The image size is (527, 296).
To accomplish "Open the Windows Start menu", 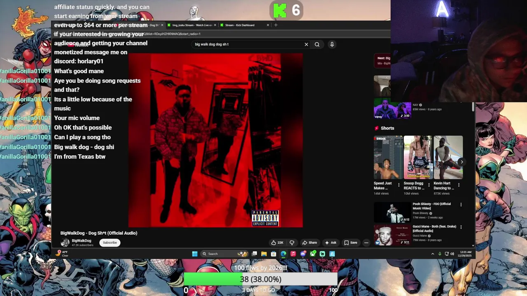I will tap(195, 254).
